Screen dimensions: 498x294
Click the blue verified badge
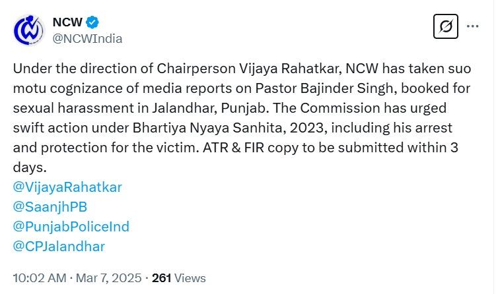coord(93,22)
